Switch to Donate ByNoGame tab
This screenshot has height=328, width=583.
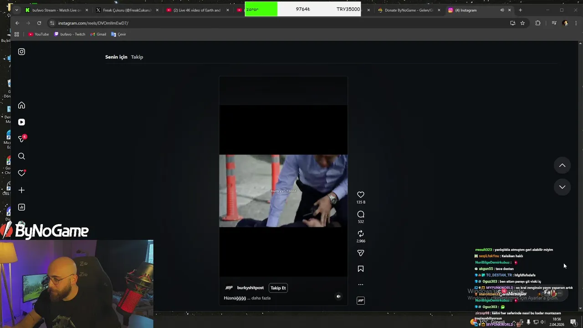pos(409,10)
